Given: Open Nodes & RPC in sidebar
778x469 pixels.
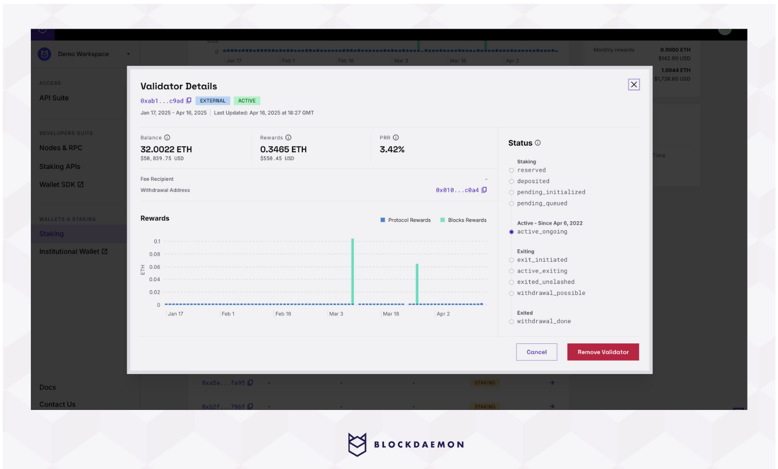Looking at the screenshot, I should (x=61, y=148).
